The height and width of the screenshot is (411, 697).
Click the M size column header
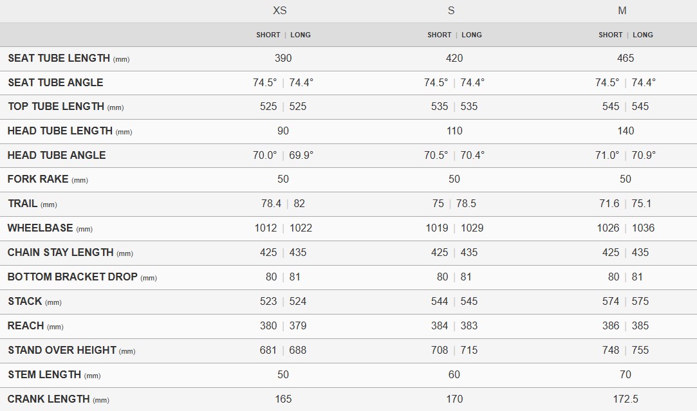pos(622,11)
